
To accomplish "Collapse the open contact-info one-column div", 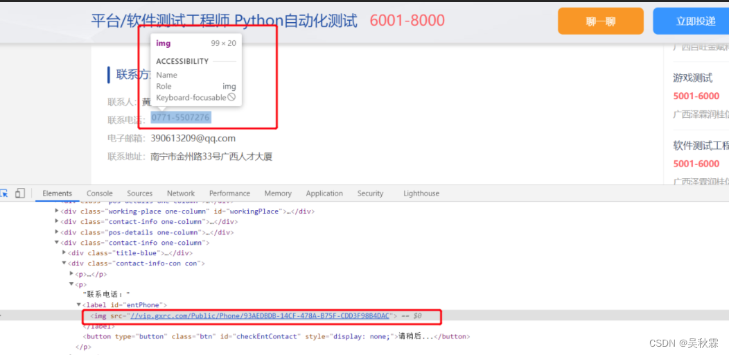I will click(57, 243).
